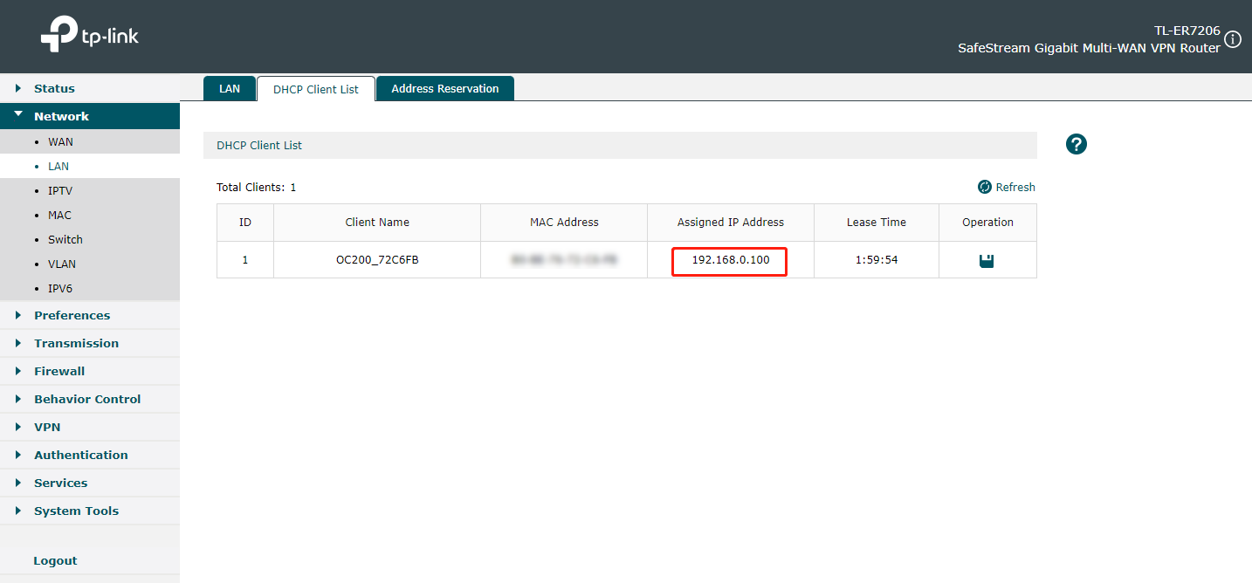
Task: Click the Refresh link
Action: pyautogui.click(x=1015, y=187)
